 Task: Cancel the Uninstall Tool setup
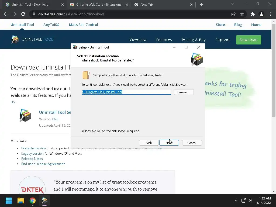(x=192, y=143)
